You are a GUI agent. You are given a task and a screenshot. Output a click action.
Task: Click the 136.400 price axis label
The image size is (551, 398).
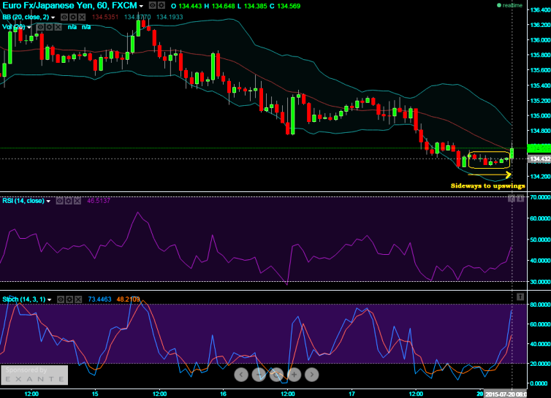540,9
